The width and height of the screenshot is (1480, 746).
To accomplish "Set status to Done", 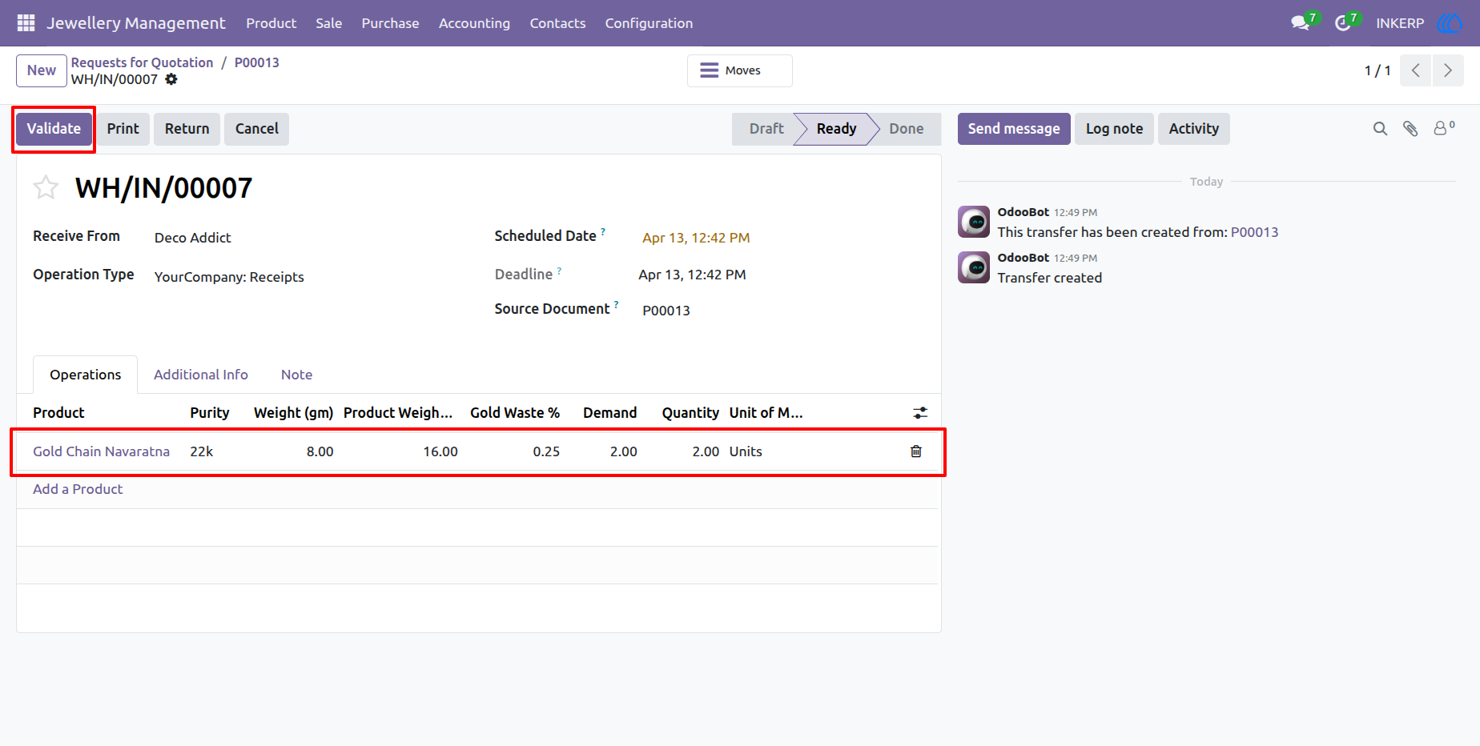I will (907, 129).
